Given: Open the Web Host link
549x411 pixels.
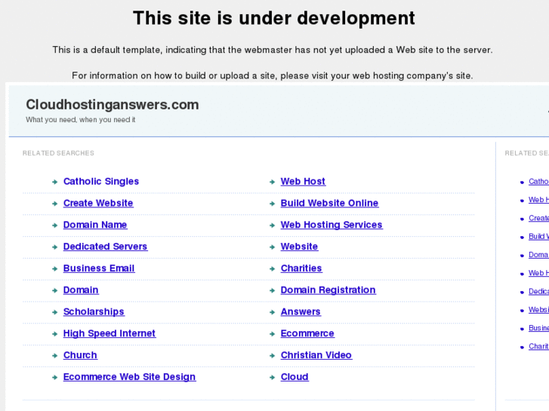Looking at the screenshot, I should (303, 182).
